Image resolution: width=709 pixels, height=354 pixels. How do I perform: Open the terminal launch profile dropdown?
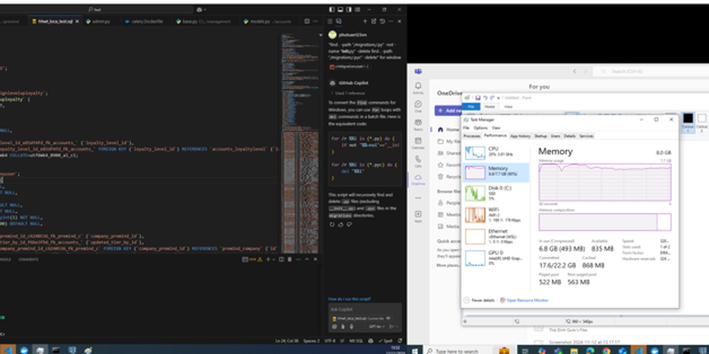(x=274, y=259)
